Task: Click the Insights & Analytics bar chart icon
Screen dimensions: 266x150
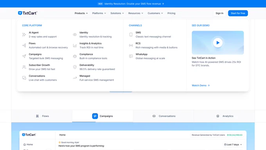Action: pyautogui.click(x=75, y=45)
